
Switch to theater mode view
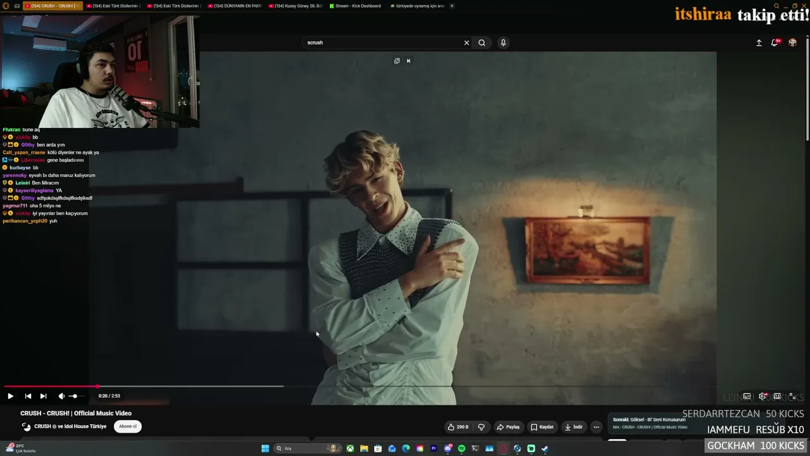(x=777, y=396)
